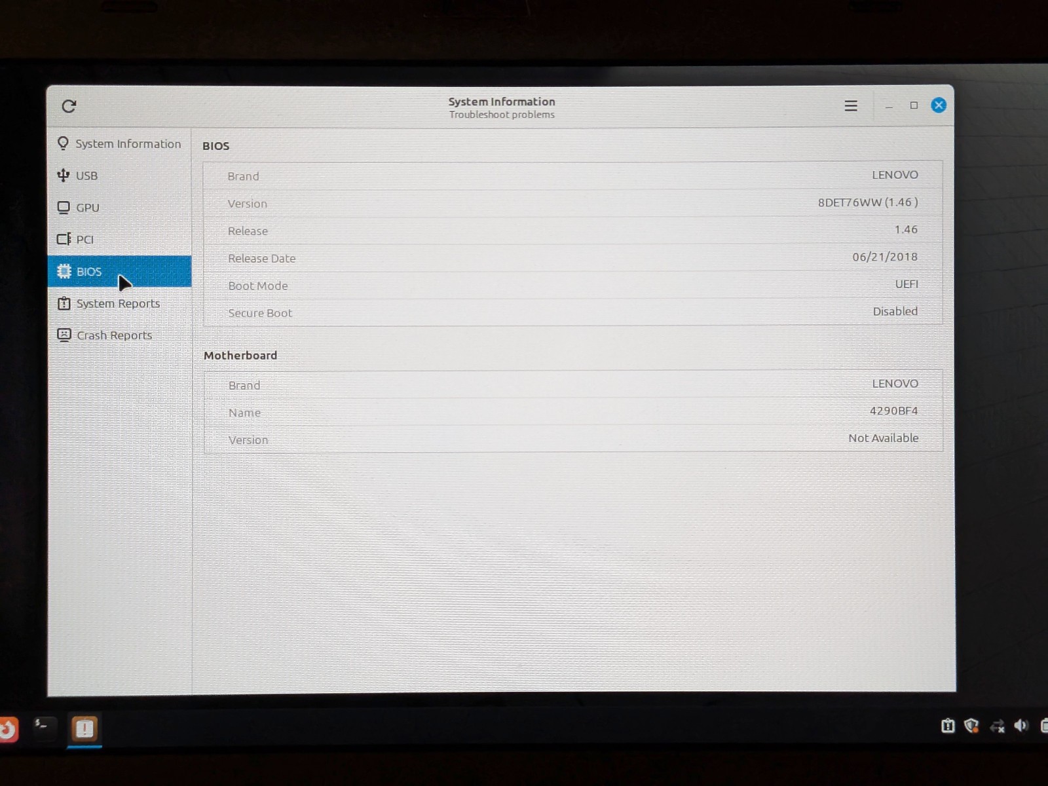Minimize the System Information window

click(x=889, y=106)
